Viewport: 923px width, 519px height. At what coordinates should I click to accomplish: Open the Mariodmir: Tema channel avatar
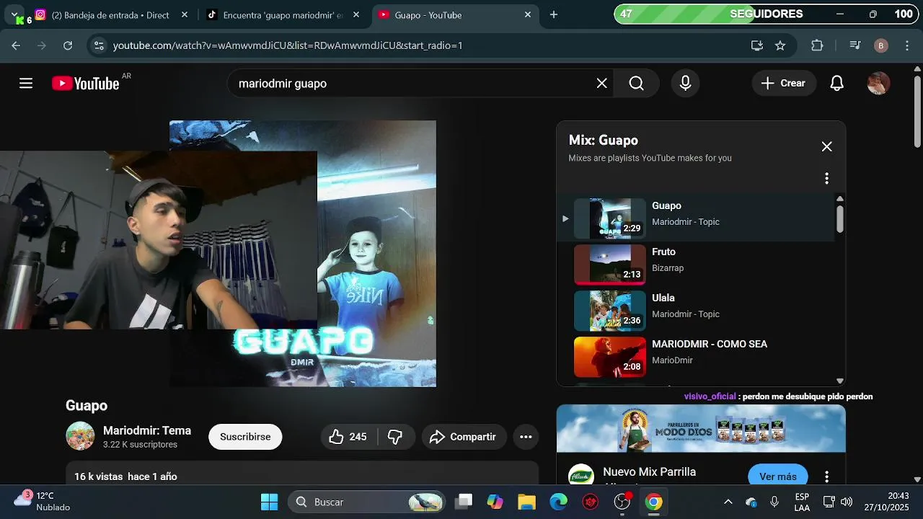coord(80,436)
